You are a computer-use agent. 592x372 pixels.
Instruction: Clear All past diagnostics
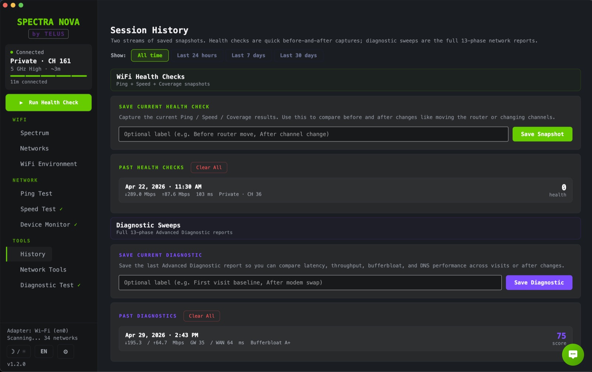click(x=202, y=316)
